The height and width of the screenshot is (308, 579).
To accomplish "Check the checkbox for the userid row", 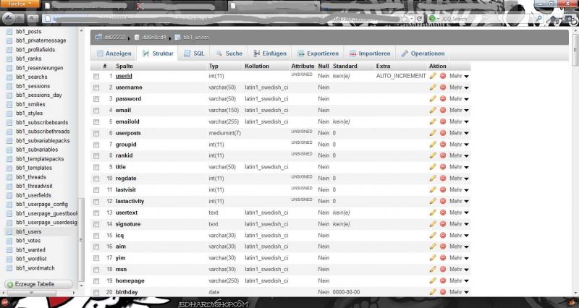I will 96,76.
